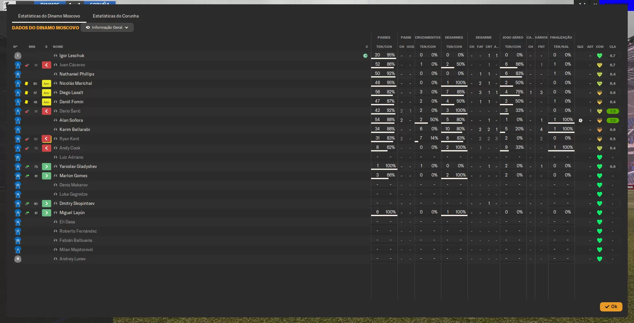This screenshot has width=634, height=323.
Task: Click Dario Šarić substituted-off red arrow icon
Action: [x=47, y=111]
